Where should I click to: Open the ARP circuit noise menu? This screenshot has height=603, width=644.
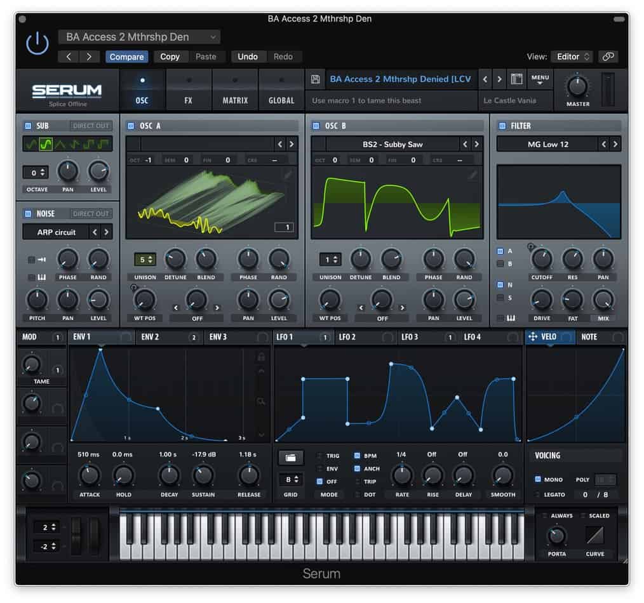56,232
